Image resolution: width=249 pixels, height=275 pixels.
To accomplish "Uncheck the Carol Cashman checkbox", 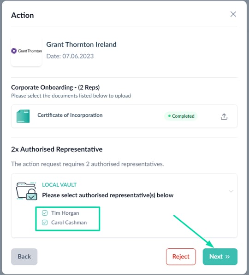I will 45,223.
